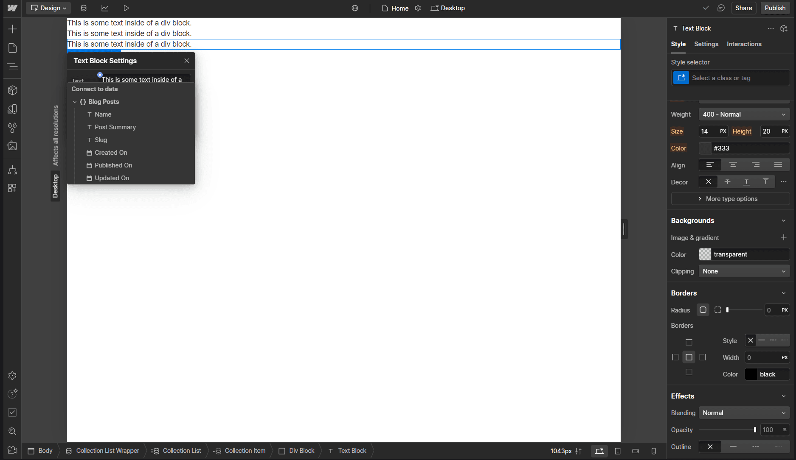Image resolution: width=796 pixels, height=460 pixels.
Task: Collapse the Backgrounds section
Action: pos(784,220)
